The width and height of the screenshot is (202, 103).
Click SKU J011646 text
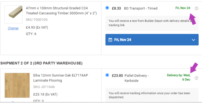tap(44, 87)
